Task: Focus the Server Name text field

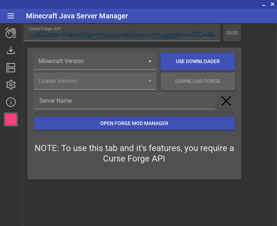Action: tap(124, 101)
